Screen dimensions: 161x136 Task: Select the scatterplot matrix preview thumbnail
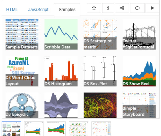click(78, 129)
